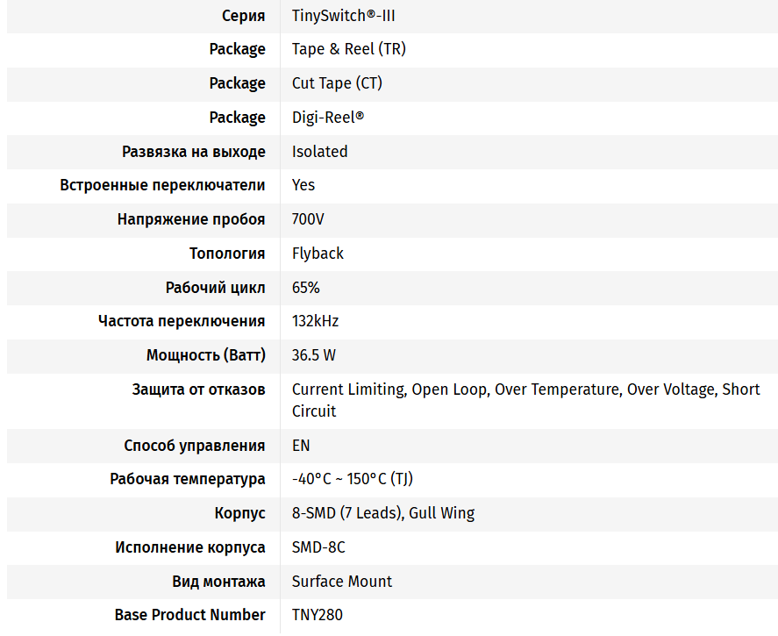Click the 132kHz switching frequency value
This screenshot has height=636, width=778.
coord(315,321)
